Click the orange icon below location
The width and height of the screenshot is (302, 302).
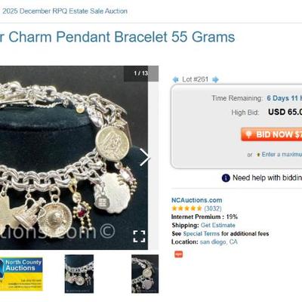point(178,254)
